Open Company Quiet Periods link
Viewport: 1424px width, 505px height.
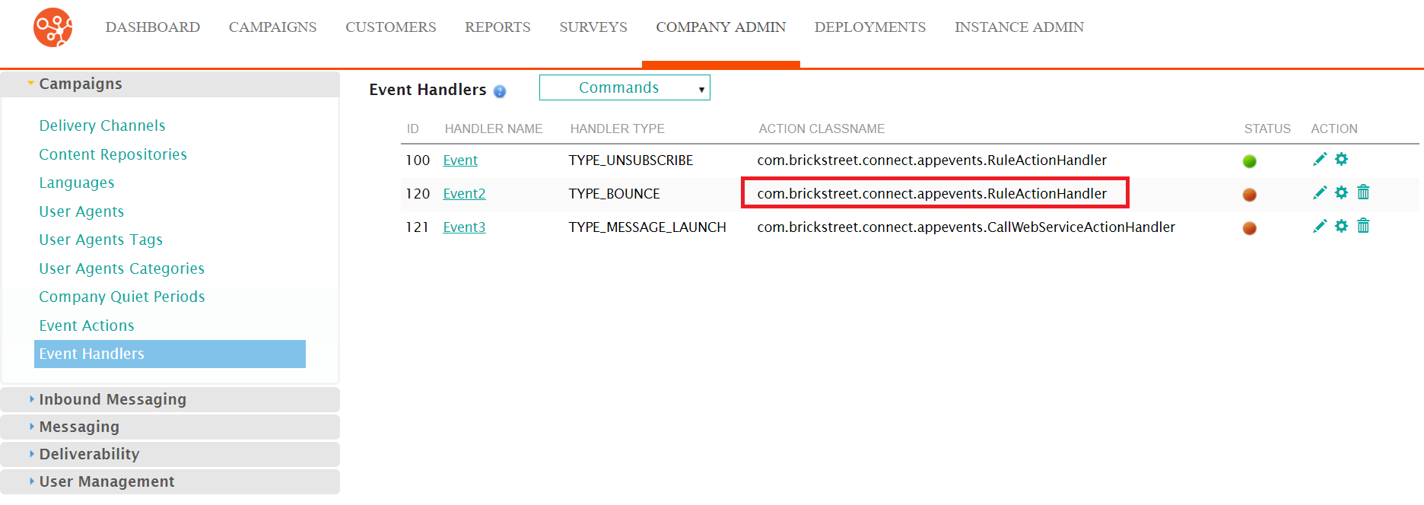pyautogui.click(x=122, y=297)
